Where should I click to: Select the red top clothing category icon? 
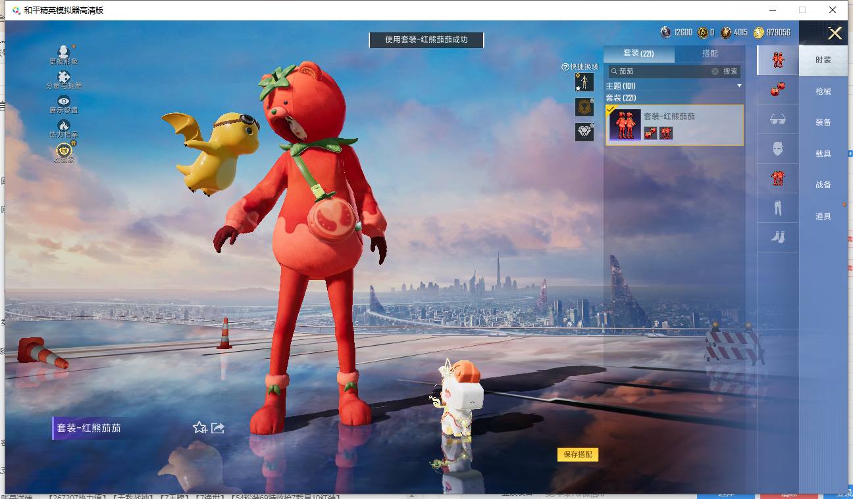pyautogui.click(x=778, y=178)
